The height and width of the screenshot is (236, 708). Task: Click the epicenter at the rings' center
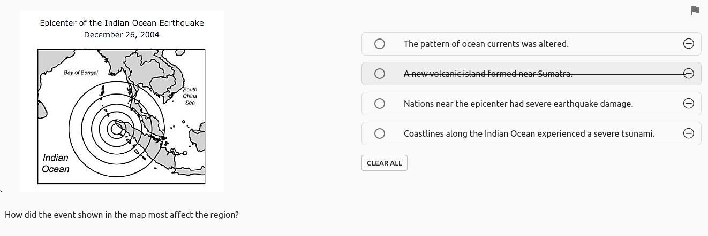[x=116, y=129]
